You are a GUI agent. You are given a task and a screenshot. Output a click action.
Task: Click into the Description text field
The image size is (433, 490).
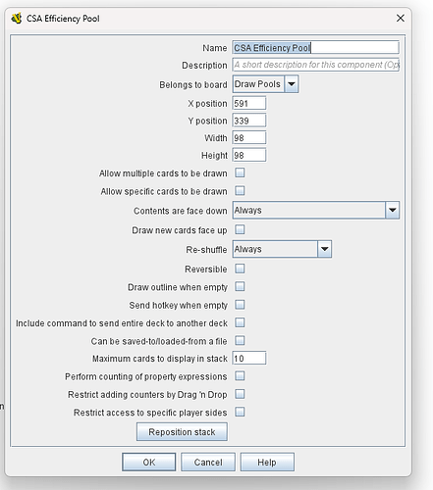pos(316,65)
